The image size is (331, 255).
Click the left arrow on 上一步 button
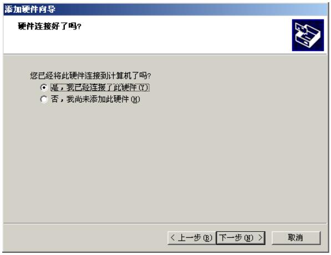tap(172, 238)
